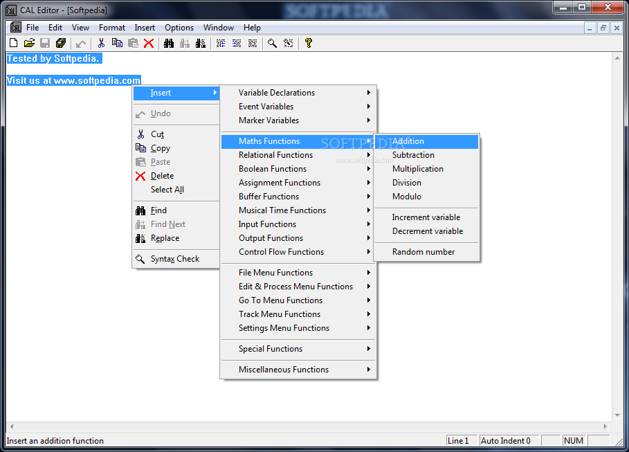The image size is (629, 452).
Task: Click the Save floppy disk toolbar icon
Action: [x=45, y=43]
